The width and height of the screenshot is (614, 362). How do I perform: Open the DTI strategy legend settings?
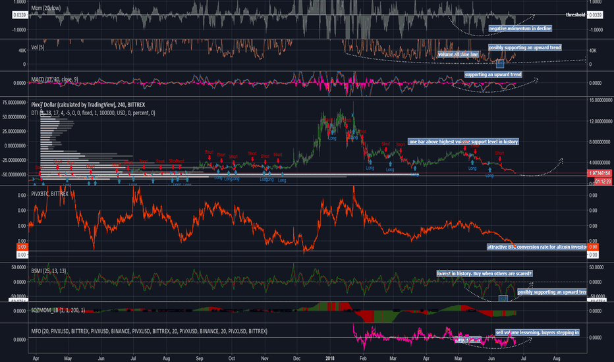pos(93,113)
